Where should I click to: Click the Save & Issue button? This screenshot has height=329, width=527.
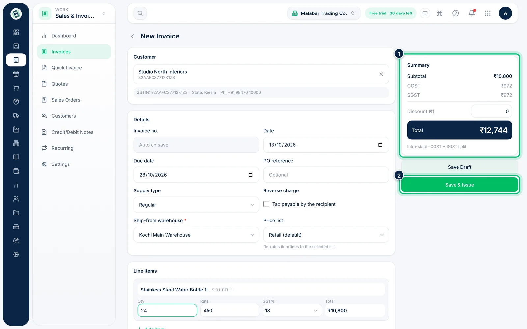(459, 185)
